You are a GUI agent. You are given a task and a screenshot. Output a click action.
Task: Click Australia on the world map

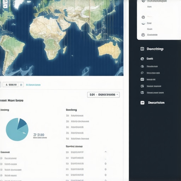click(109, 50)
